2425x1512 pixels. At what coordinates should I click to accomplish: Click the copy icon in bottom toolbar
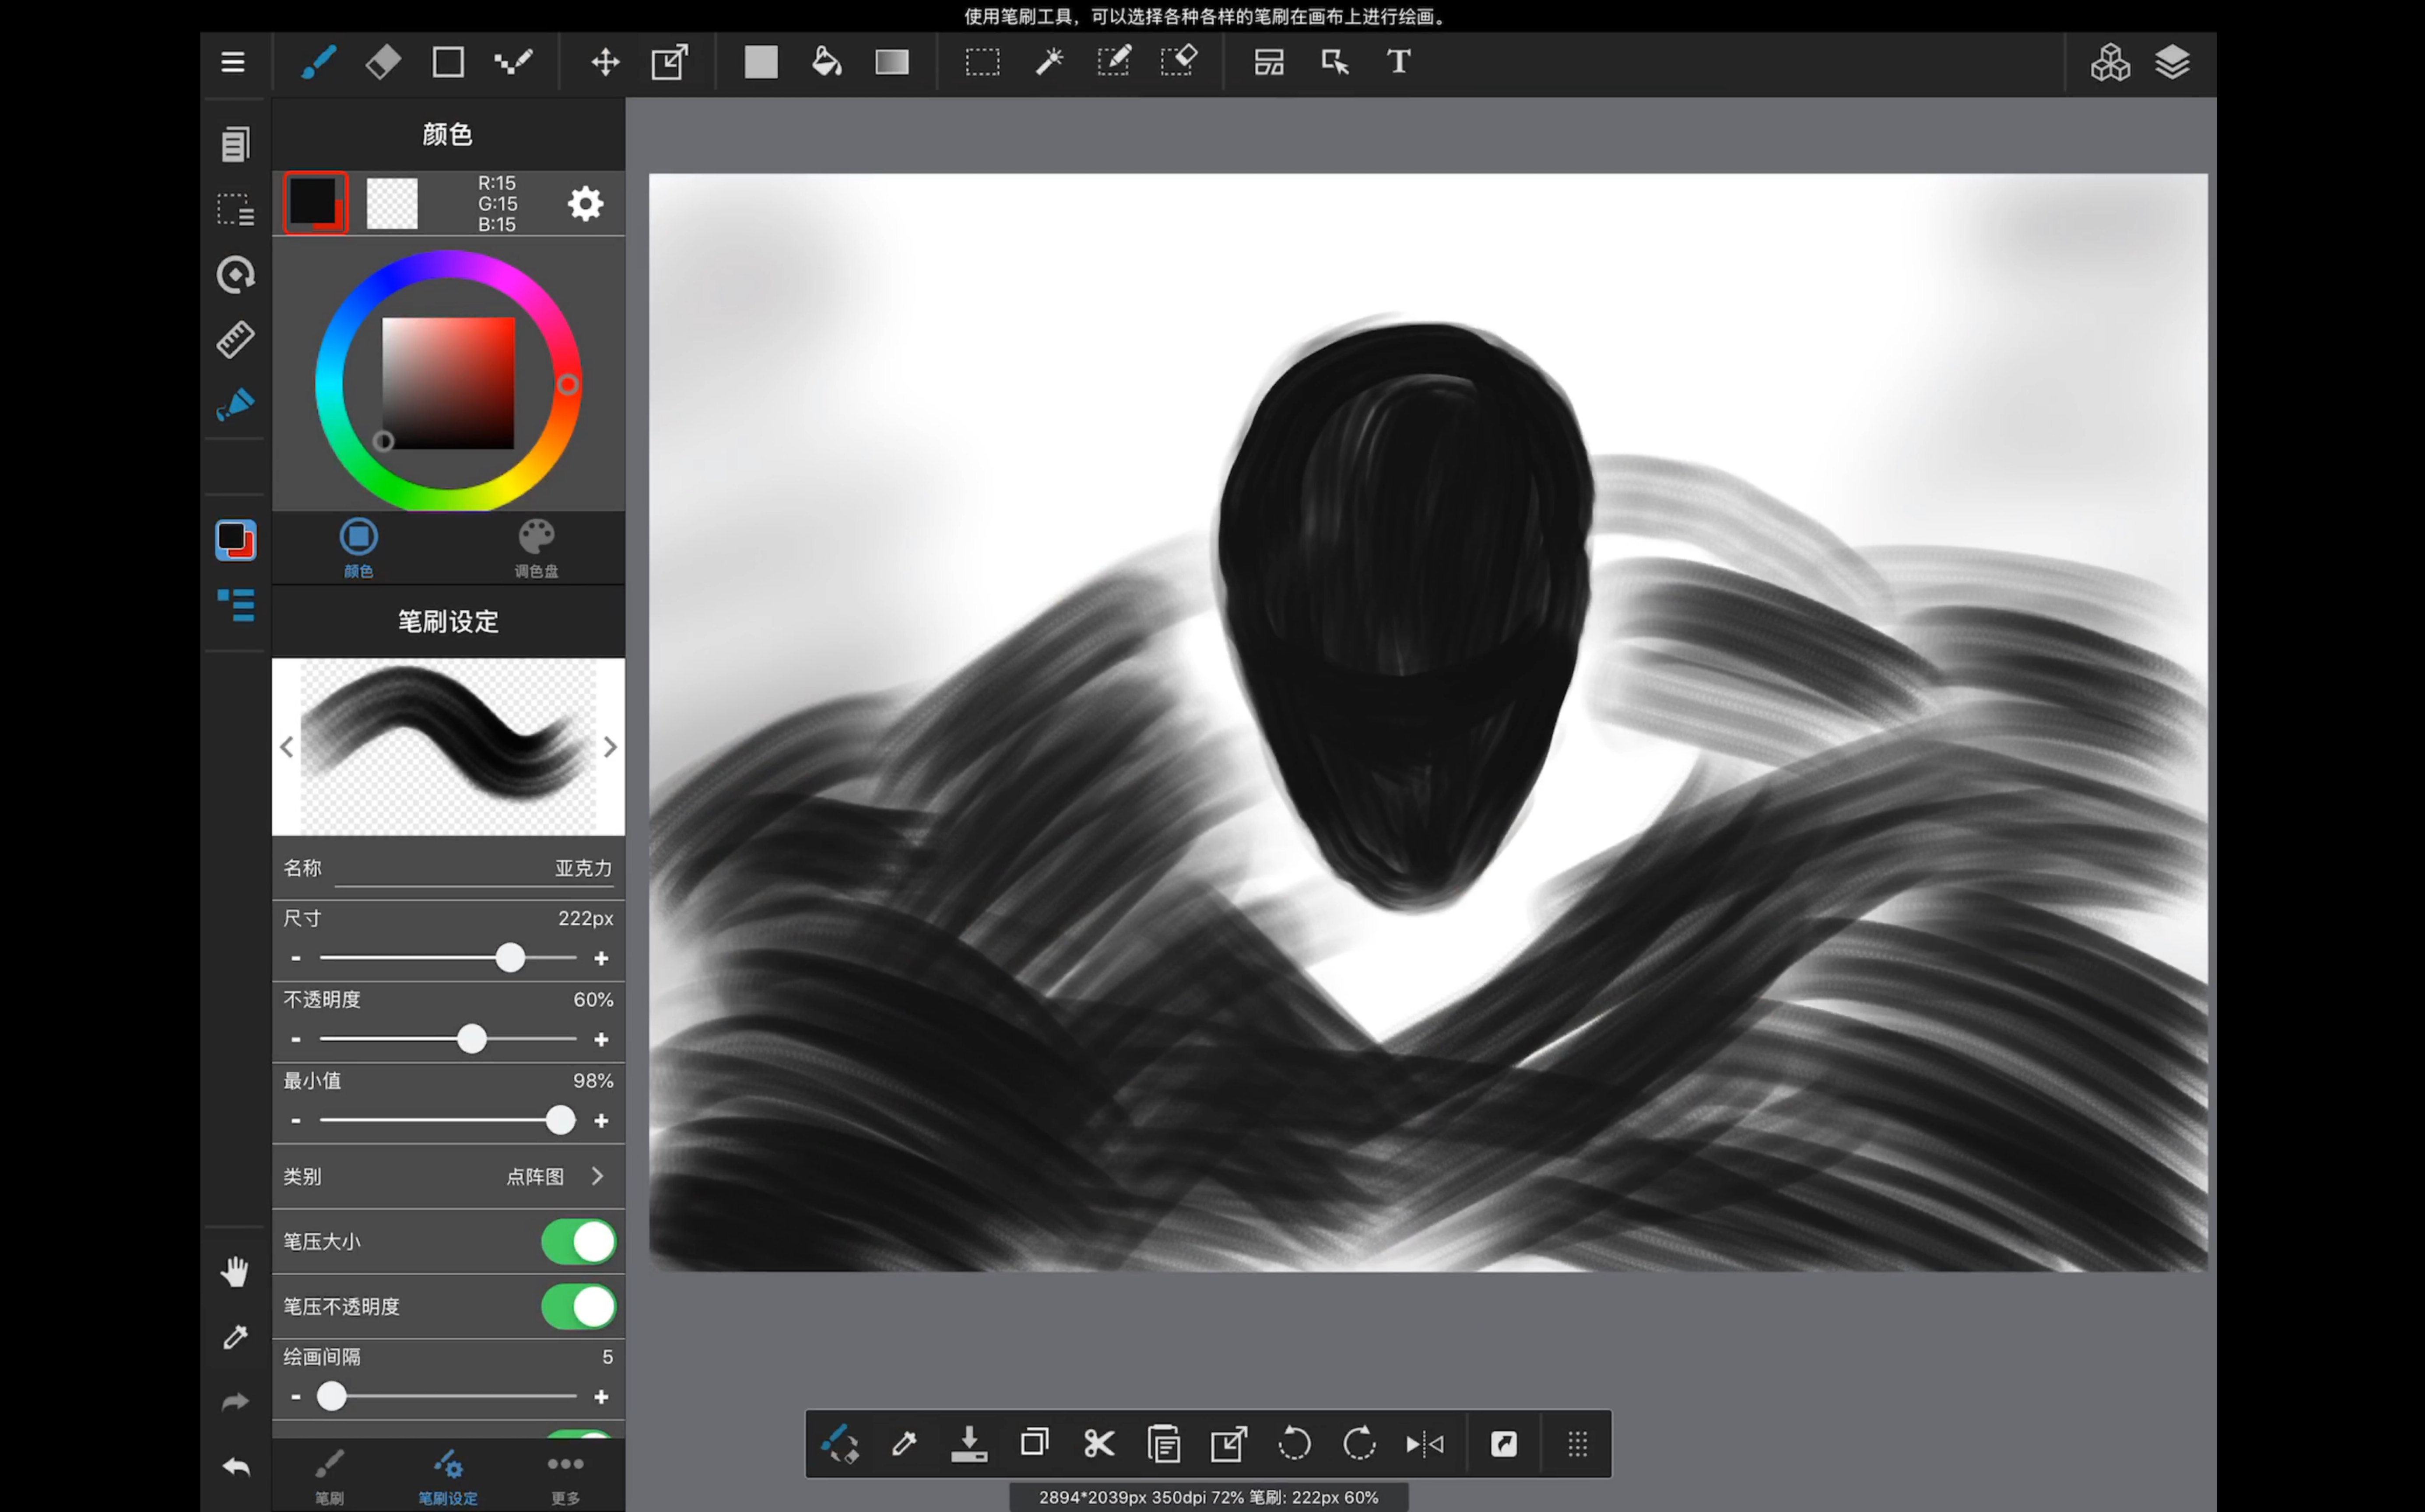tap(1035, 1443)
